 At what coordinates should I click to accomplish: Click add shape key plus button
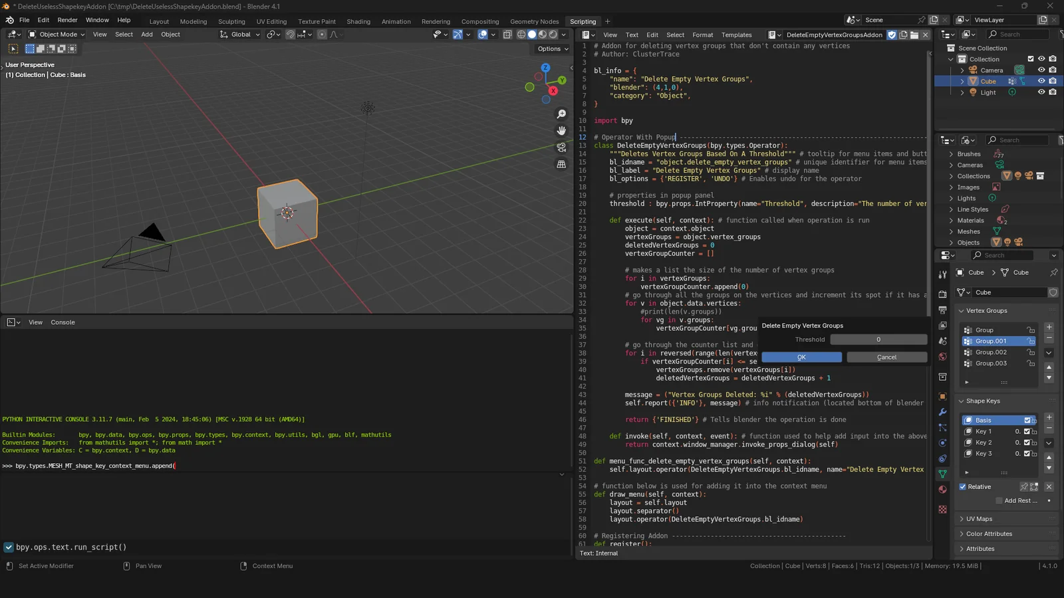click(x=1049, y=417)
